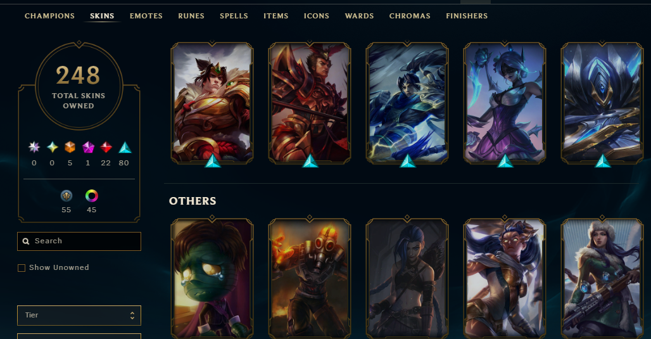Select the gas mask firefighter skin thumbnail
The image size is (651, 339).
310,278
